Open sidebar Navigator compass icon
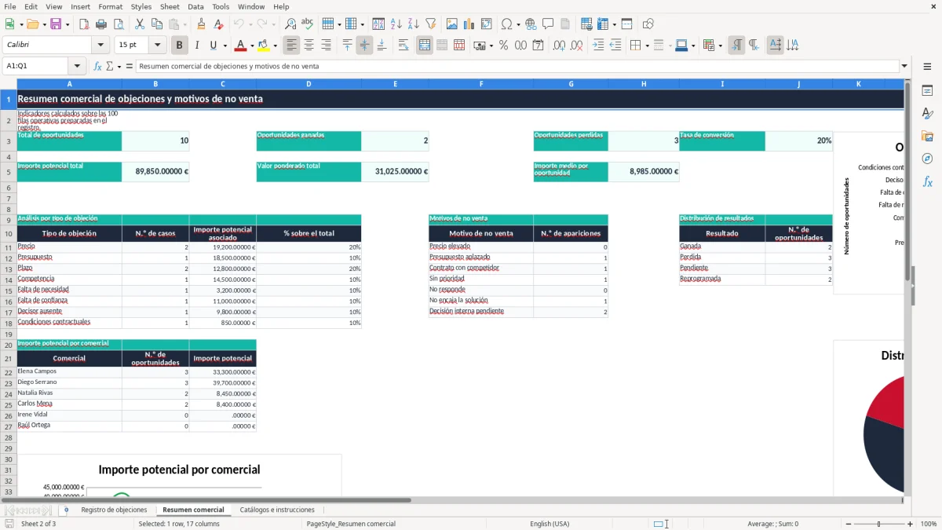Screen dimensions: 942x530 coord(927,159)
